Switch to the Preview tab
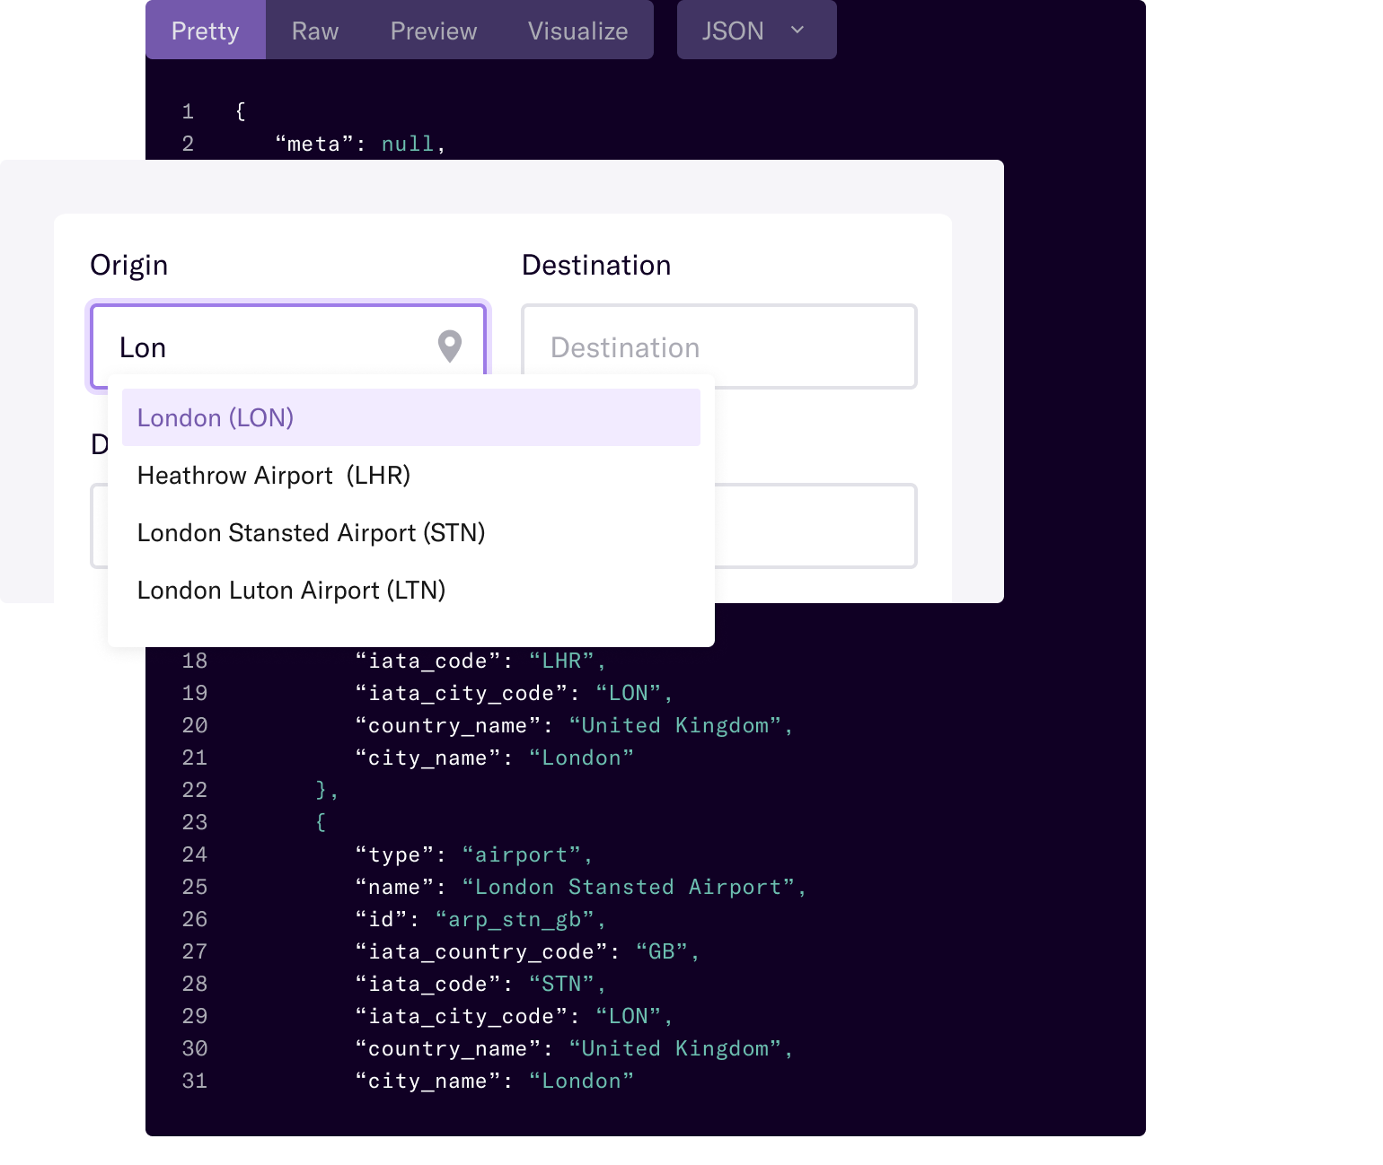1383x1165 pixels. (x=433, y=30)
